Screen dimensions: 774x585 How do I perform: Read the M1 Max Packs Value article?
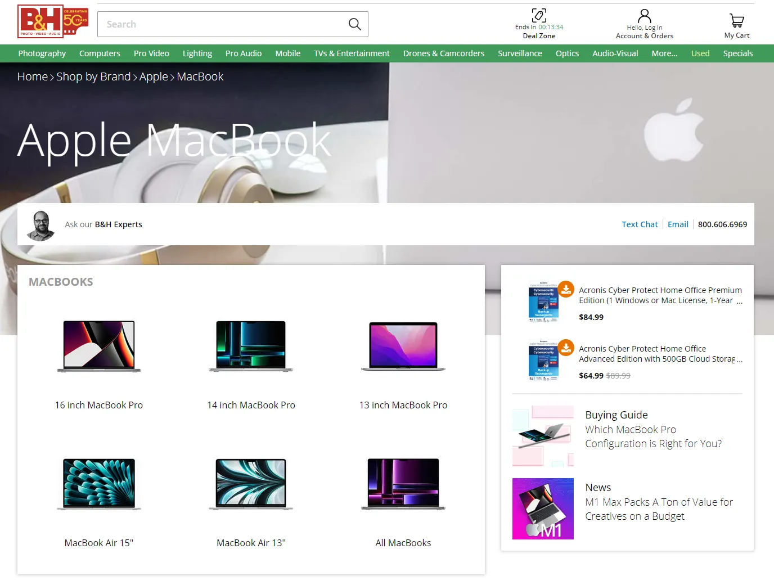[659, 509]
